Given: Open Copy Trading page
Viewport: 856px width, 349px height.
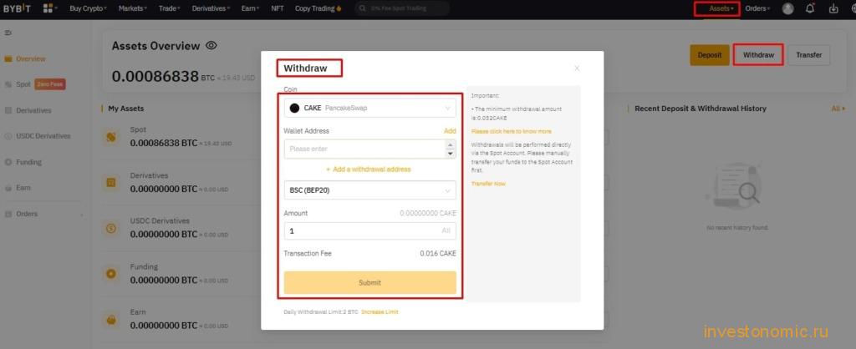Looking at the screenshot, I should [318, 8].
